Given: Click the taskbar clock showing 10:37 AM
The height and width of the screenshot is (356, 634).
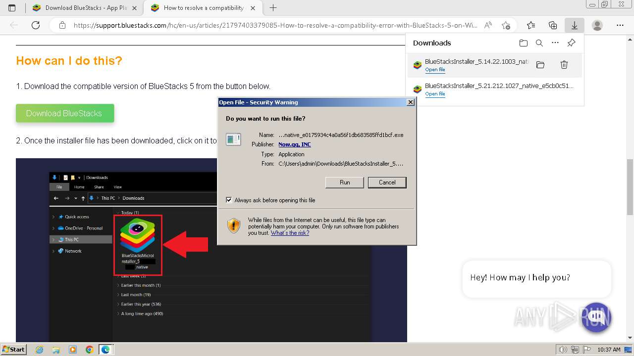Looking at the screenshot, I should pyautogui.click(x=609, y=350).
